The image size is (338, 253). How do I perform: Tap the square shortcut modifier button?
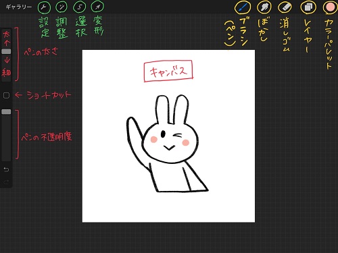(6, 95)
